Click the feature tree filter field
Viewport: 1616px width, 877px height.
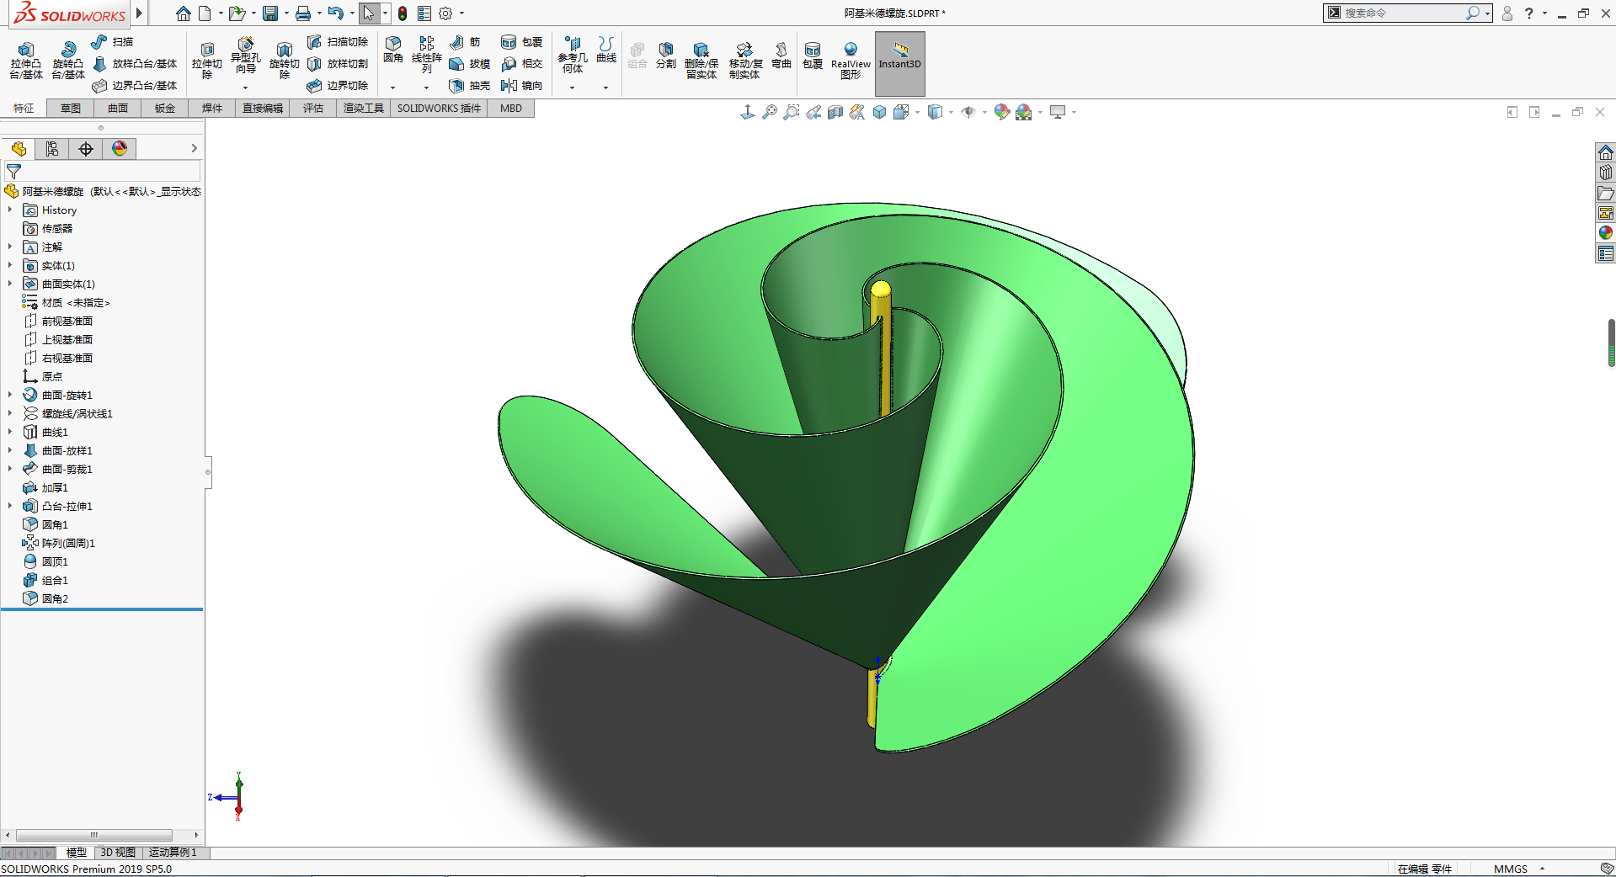[103, 172]
